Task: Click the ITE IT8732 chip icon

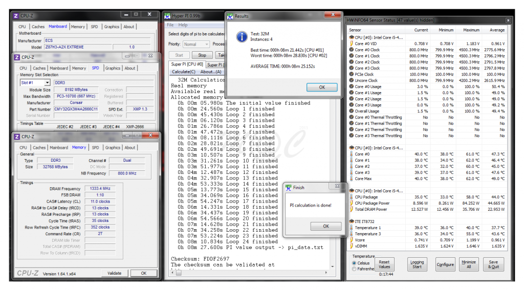Action: [351, 221]
